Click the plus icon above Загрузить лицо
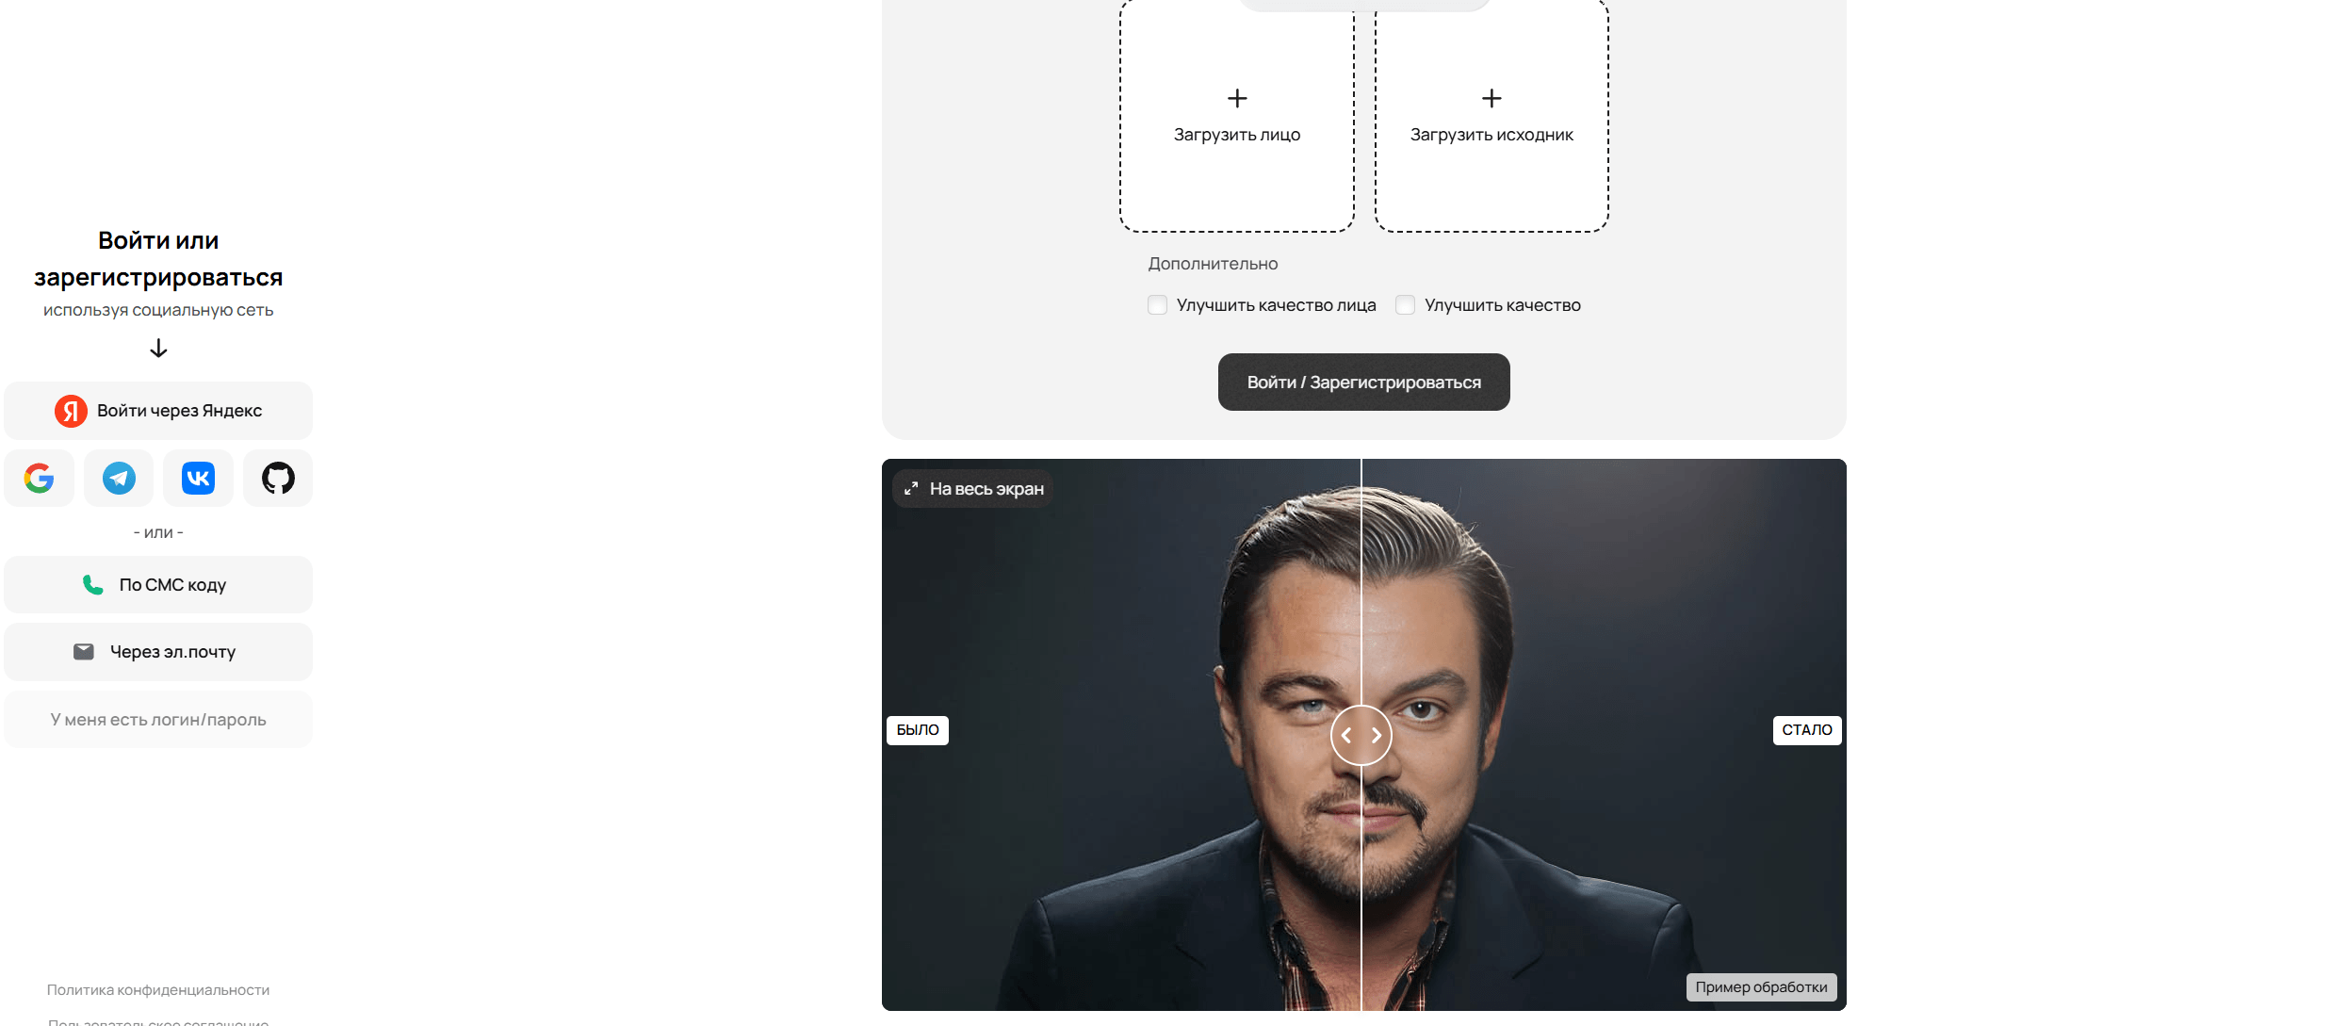Image resolution: width=2347 pixels, height=1026 pixels. click(x=1237, y=98)
